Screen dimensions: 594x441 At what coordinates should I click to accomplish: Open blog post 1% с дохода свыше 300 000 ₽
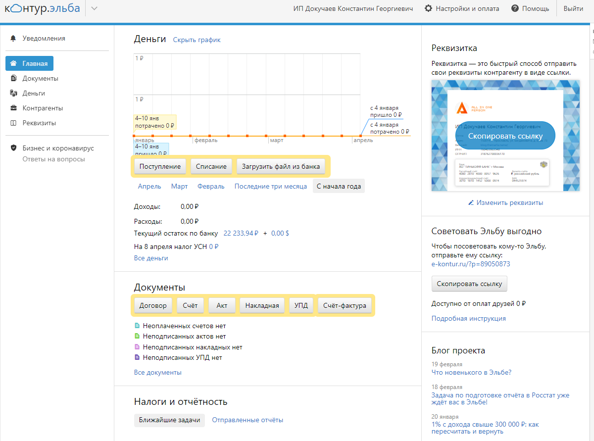click(x=485, y=428)
